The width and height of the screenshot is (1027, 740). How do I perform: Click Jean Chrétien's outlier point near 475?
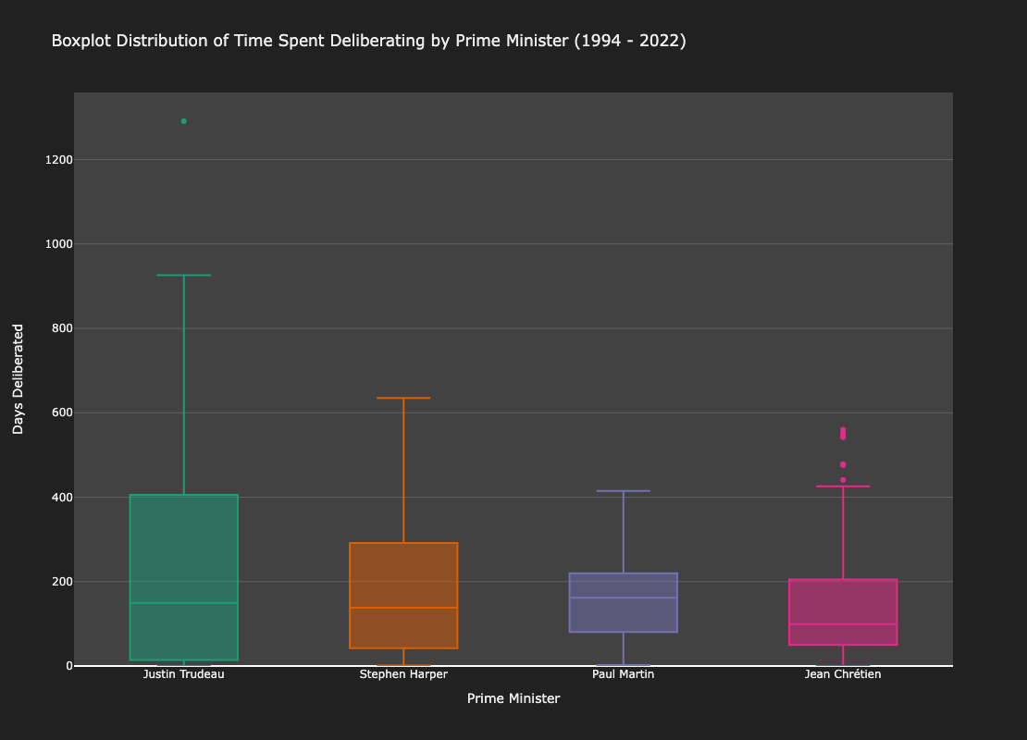click(x=843, y=465)
